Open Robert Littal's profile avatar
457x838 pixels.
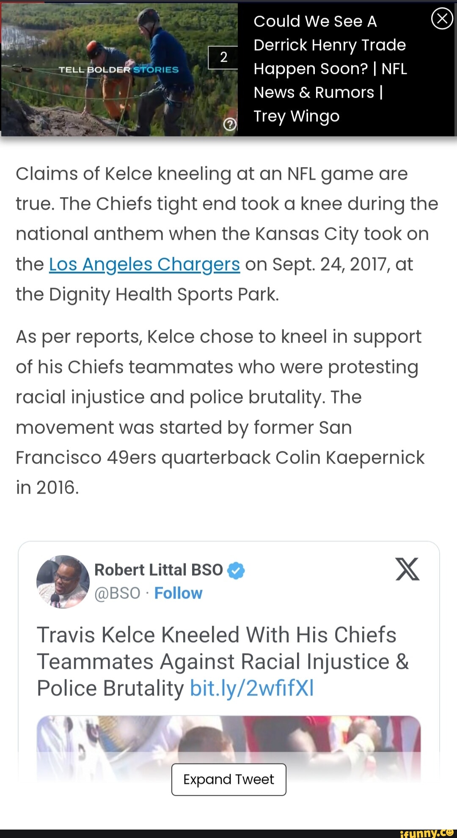coord(63,582)
